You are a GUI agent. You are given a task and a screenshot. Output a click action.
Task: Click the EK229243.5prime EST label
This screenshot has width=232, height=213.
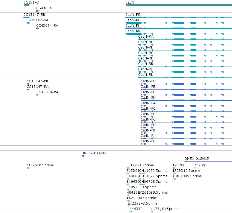(x=143, y=204)
